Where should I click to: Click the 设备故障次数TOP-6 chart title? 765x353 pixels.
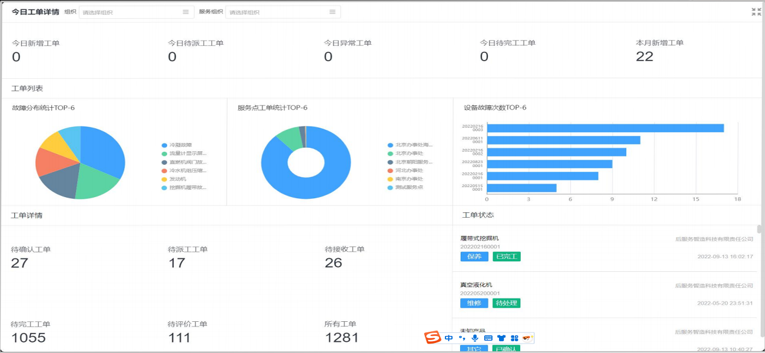coord(495,108)
